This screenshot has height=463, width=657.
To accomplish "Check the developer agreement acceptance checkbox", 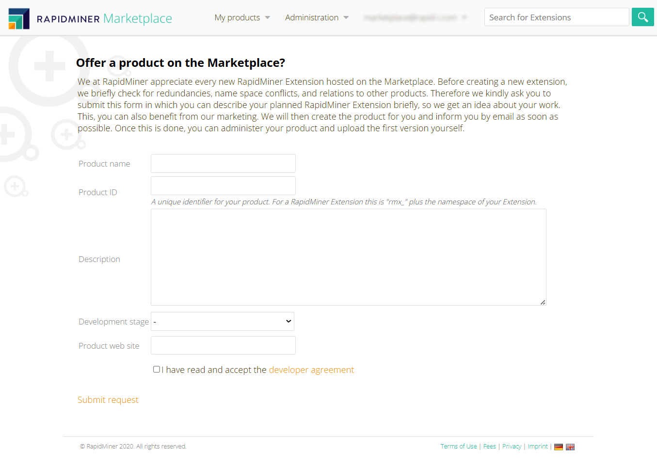I will click(x=156, y=369).
